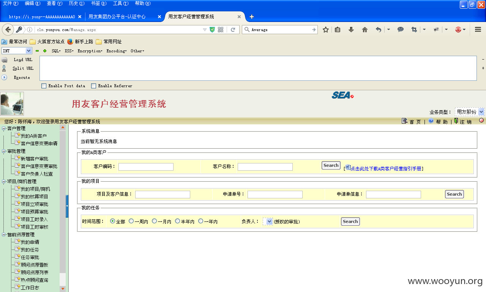Open the Encoding dropdown menu
The height and width of the screenshot is (292, 486).
(x=117, y=51)
